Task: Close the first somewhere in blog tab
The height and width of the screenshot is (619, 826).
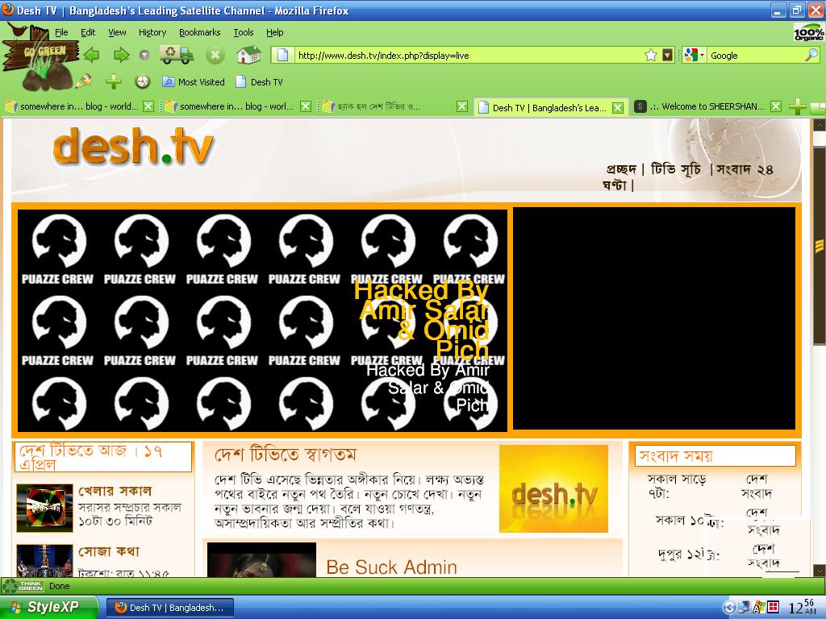Action: 148,106
